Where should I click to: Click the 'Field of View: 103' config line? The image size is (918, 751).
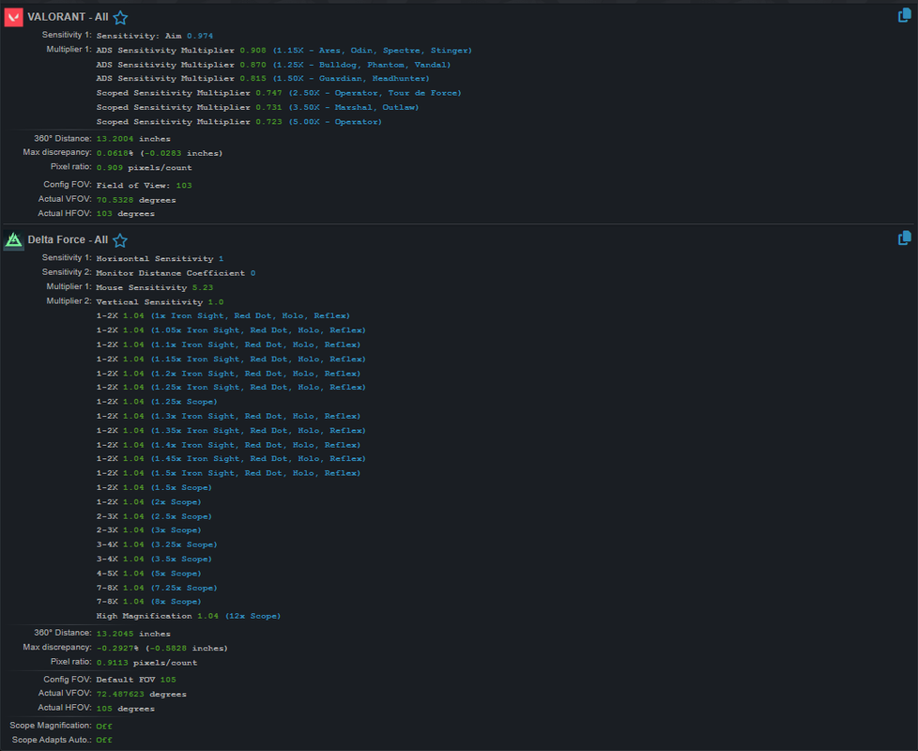(144, 186)
